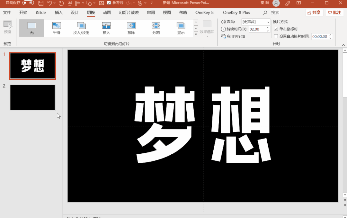The image size is (347, 218).
Task: Collapse the ribbon with the chevron
Action: pyautogui.click(x=343, y=45)
